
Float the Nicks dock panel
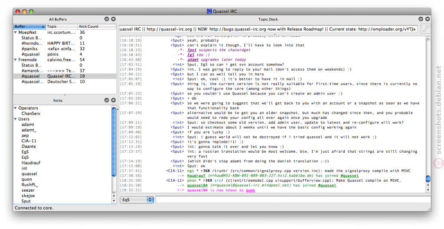click(107, 100)
